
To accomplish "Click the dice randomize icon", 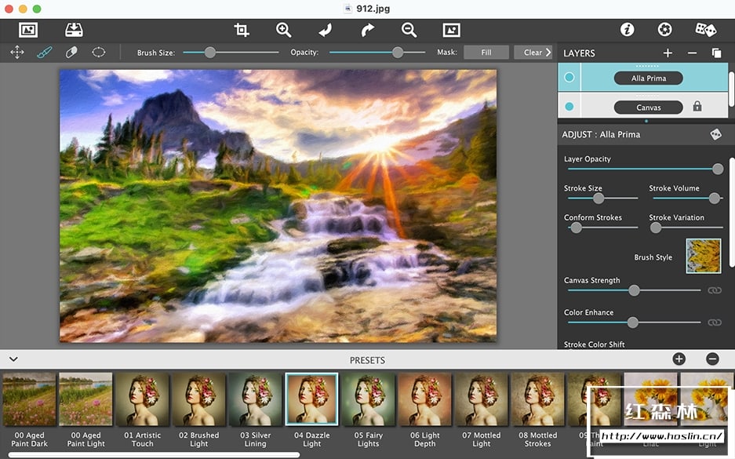I will click(705, 30).
